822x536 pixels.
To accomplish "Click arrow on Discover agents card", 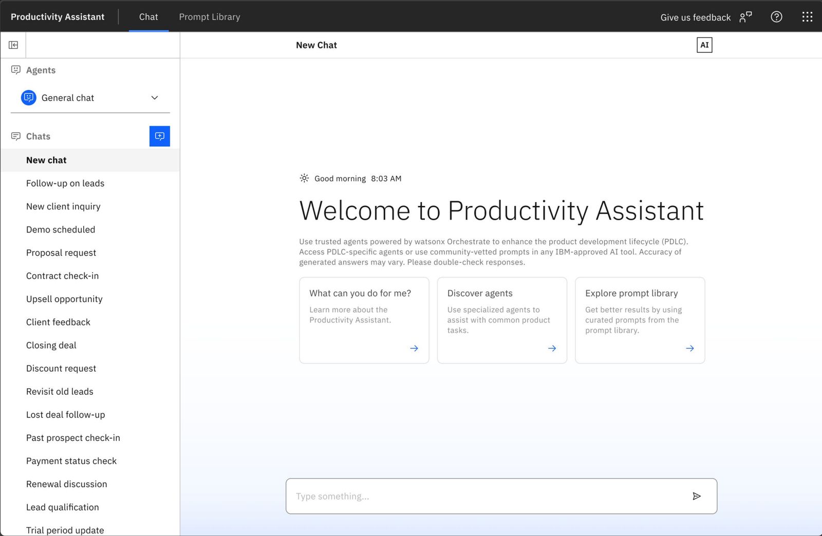I will tap(552, 348).
